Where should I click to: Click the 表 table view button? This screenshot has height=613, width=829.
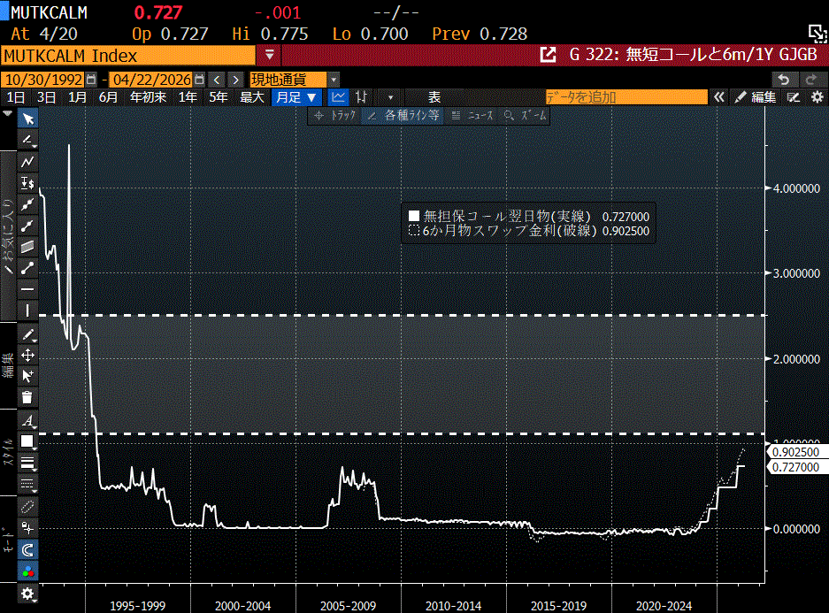tap(434, 96)
